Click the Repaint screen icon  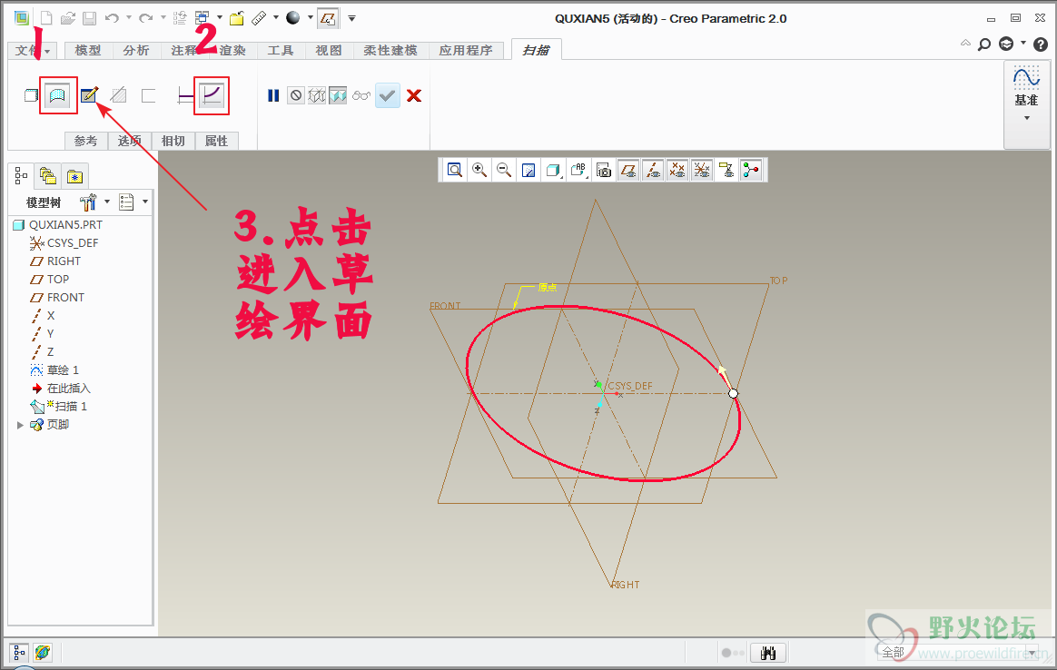528,170
